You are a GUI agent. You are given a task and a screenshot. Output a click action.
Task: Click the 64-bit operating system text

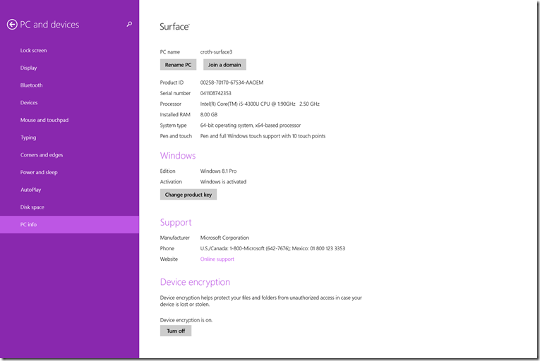point(251,126)
